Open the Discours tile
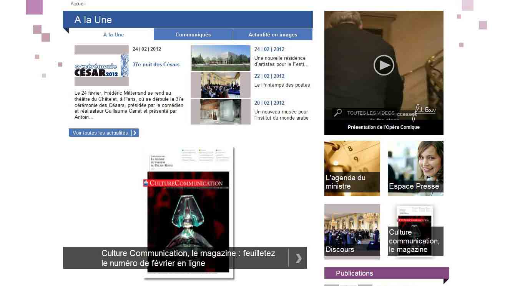The height and width of the screenshot is (286, 505). (352, 232)
